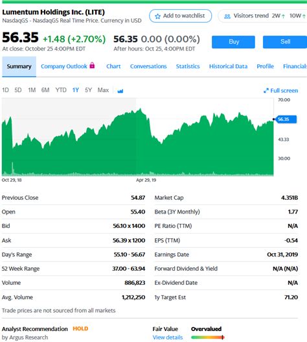The image size is (307, 342).
Task: Click the Visitors trend label
Action: (x=251, y=16)
